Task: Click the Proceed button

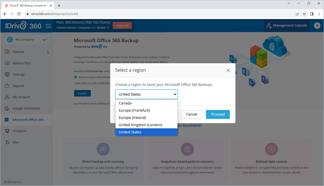Action: pos(218,115)
